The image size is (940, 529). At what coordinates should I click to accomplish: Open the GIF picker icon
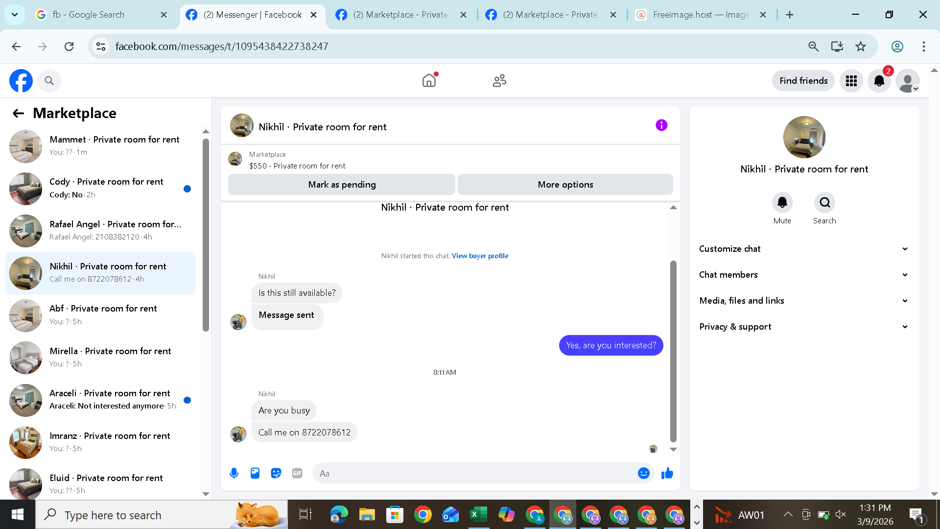coord(297,473)
